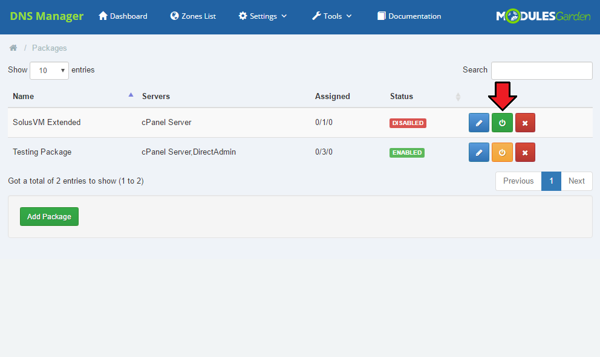Click the Servers column header
Viewport: 600px width, 357px height.
click(x=155, y=96)
